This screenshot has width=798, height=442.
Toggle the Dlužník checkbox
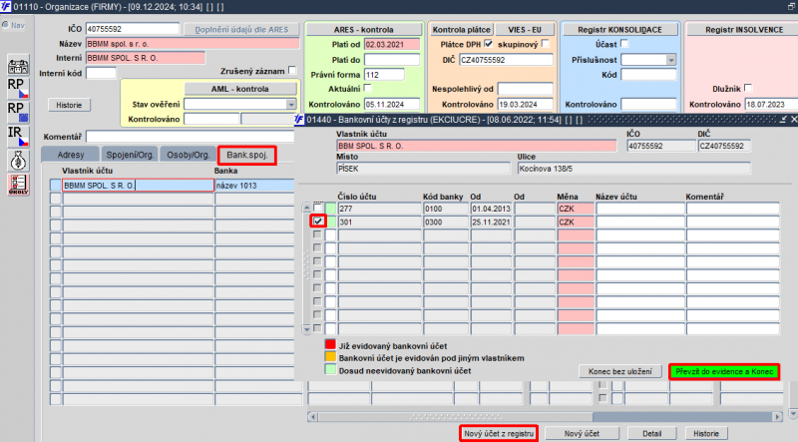coord(747,88)
